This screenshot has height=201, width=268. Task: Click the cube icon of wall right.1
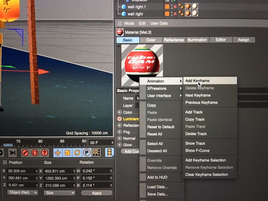click(x=124, y=7)
